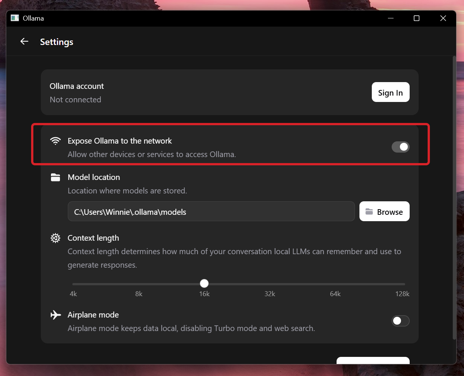Image resolution: width=464 pixels, height=376 pixels.
Task: Toggle Expose Ollama to the network switch
Action: point(400,147)
